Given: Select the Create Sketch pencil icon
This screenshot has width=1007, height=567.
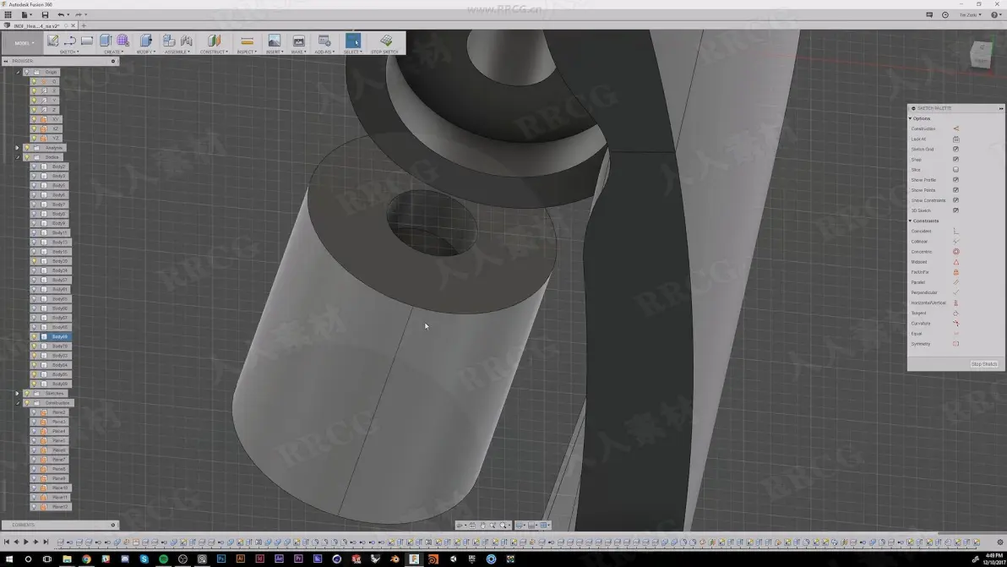Looking at the screenshot, I should [x=53, y=41].
